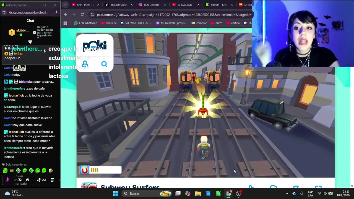Image resolution: width=354 pixels, height=199 pixels.
Task: Open the emoji picker in chat
Action: tap(28, 180)
